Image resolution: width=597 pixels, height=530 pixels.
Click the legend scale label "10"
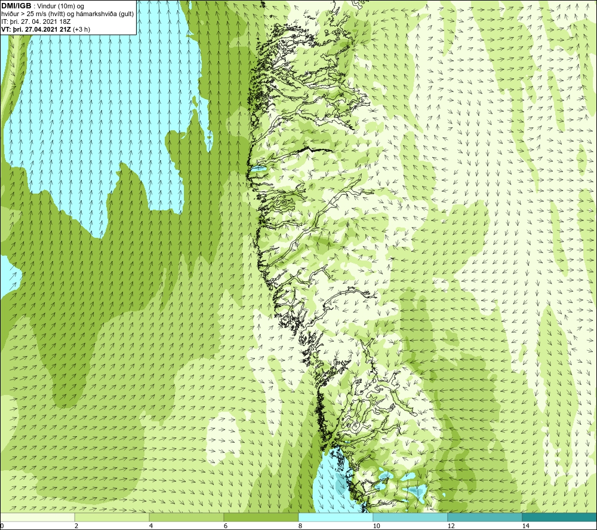click(376, 526)
